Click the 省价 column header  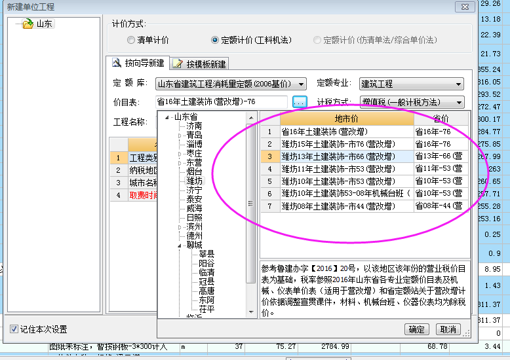coord(441,119)
